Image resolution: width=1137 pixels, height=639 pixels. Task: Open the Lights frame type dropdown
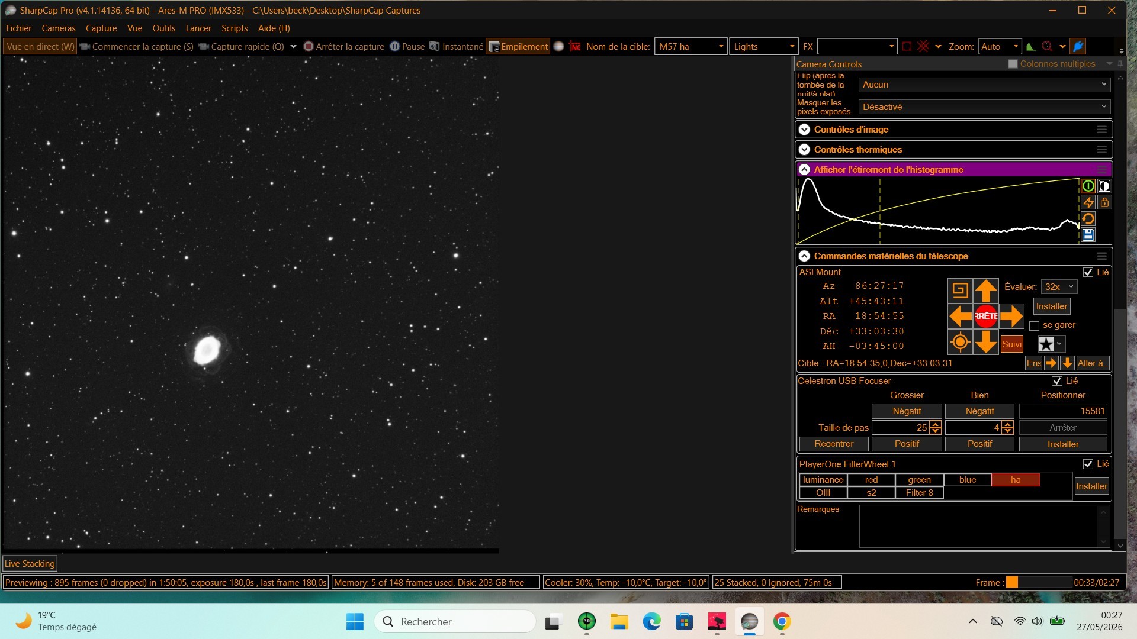point(764,47)
